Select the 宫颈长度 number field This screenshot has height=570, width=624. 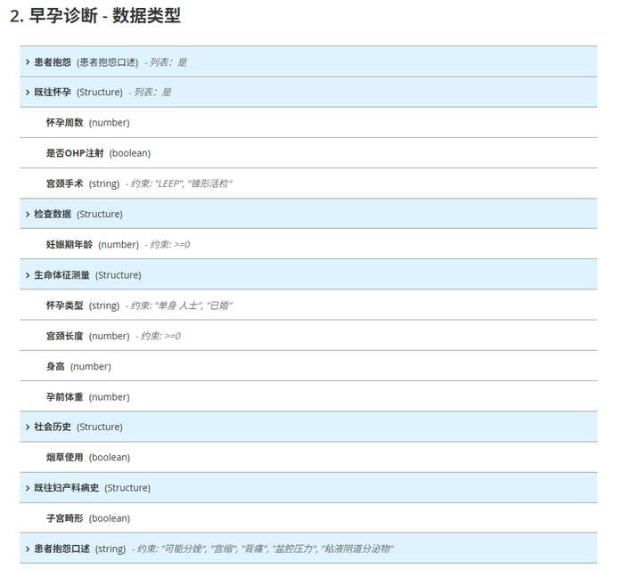pyautogui.click(x=64, y=336)
